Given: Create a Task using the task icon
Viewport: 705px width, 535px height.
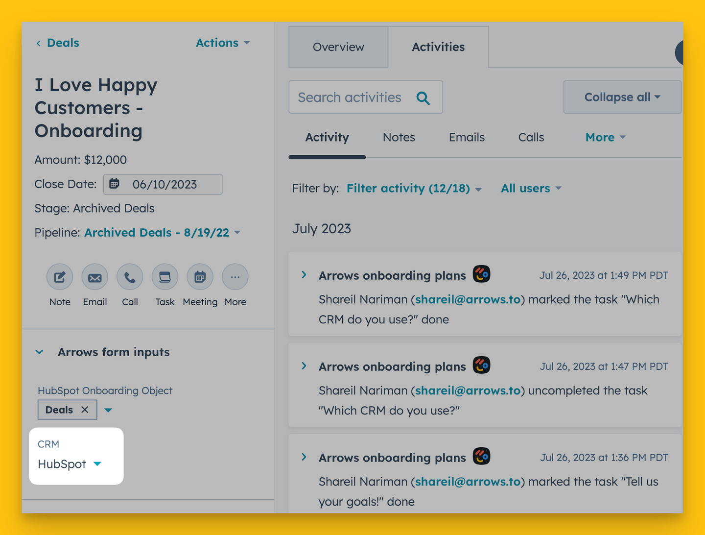Looking at the screenshot, I should coord(165,277).
